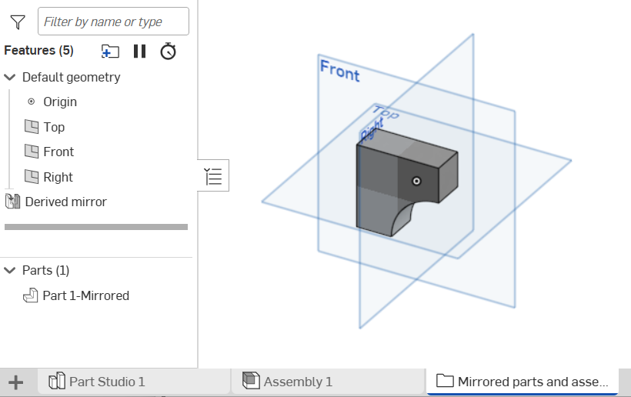
Task: Click the Right plane icon
Action: (32, 177)
